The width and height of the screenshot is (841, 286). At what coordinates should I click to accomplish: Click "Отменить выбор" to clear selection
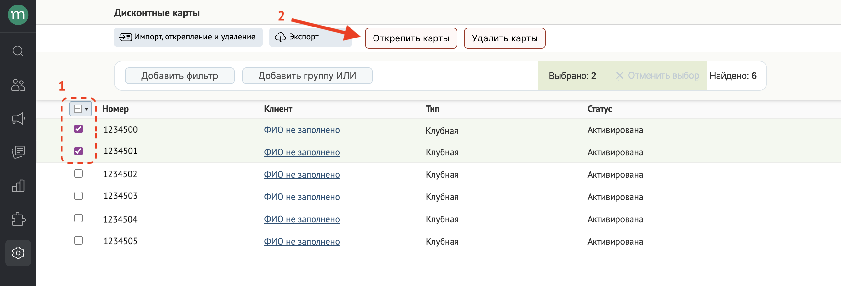pos(658,76)
